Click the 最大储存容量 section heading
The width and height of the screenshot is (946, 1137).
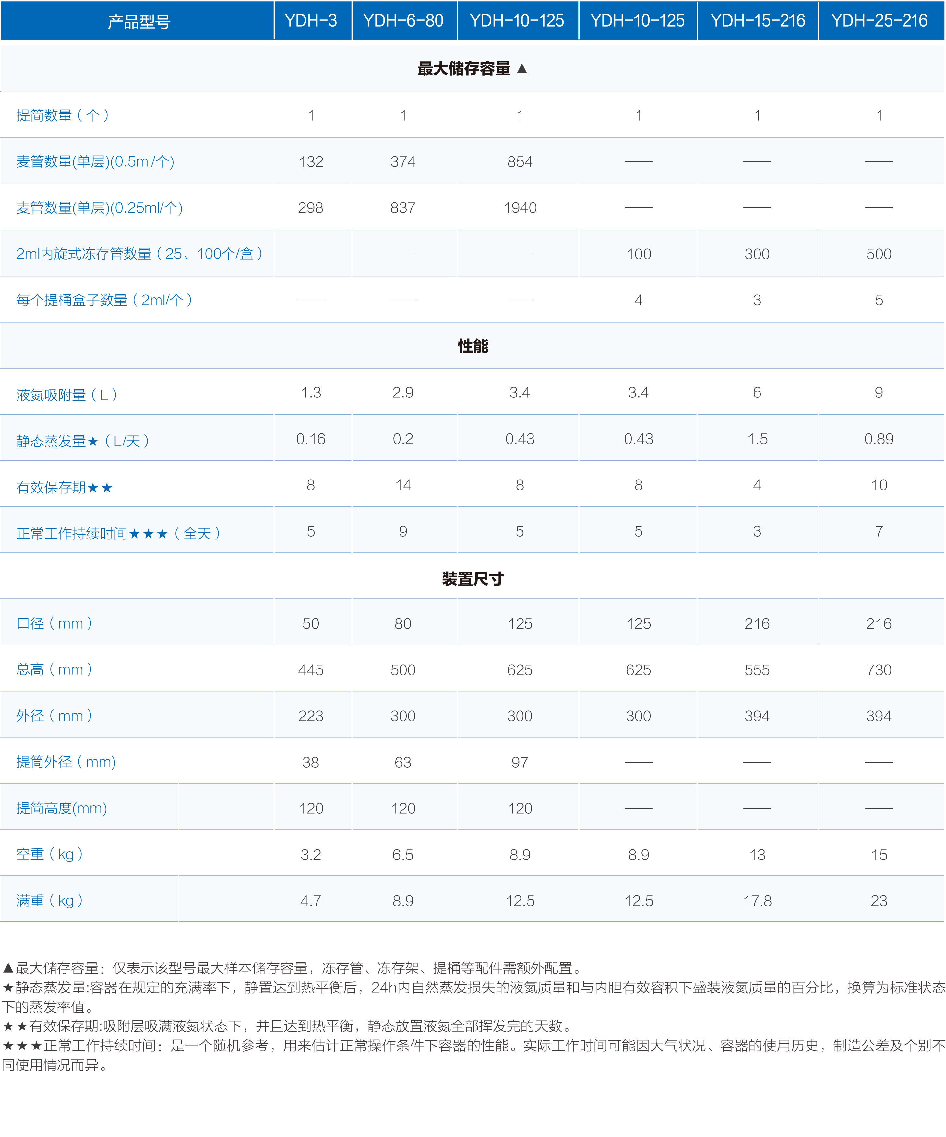pos(472,69)
